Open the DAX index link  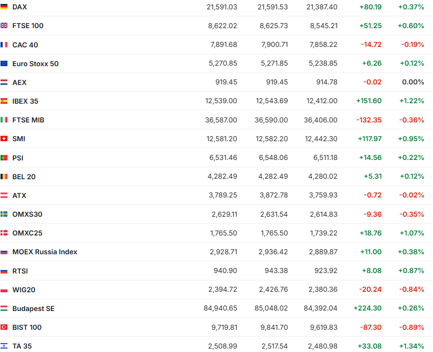20,7
